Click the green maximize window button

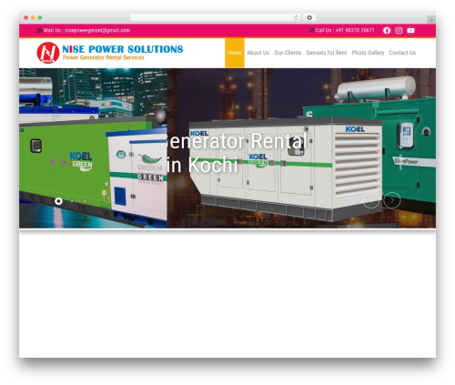coord(40,17)
